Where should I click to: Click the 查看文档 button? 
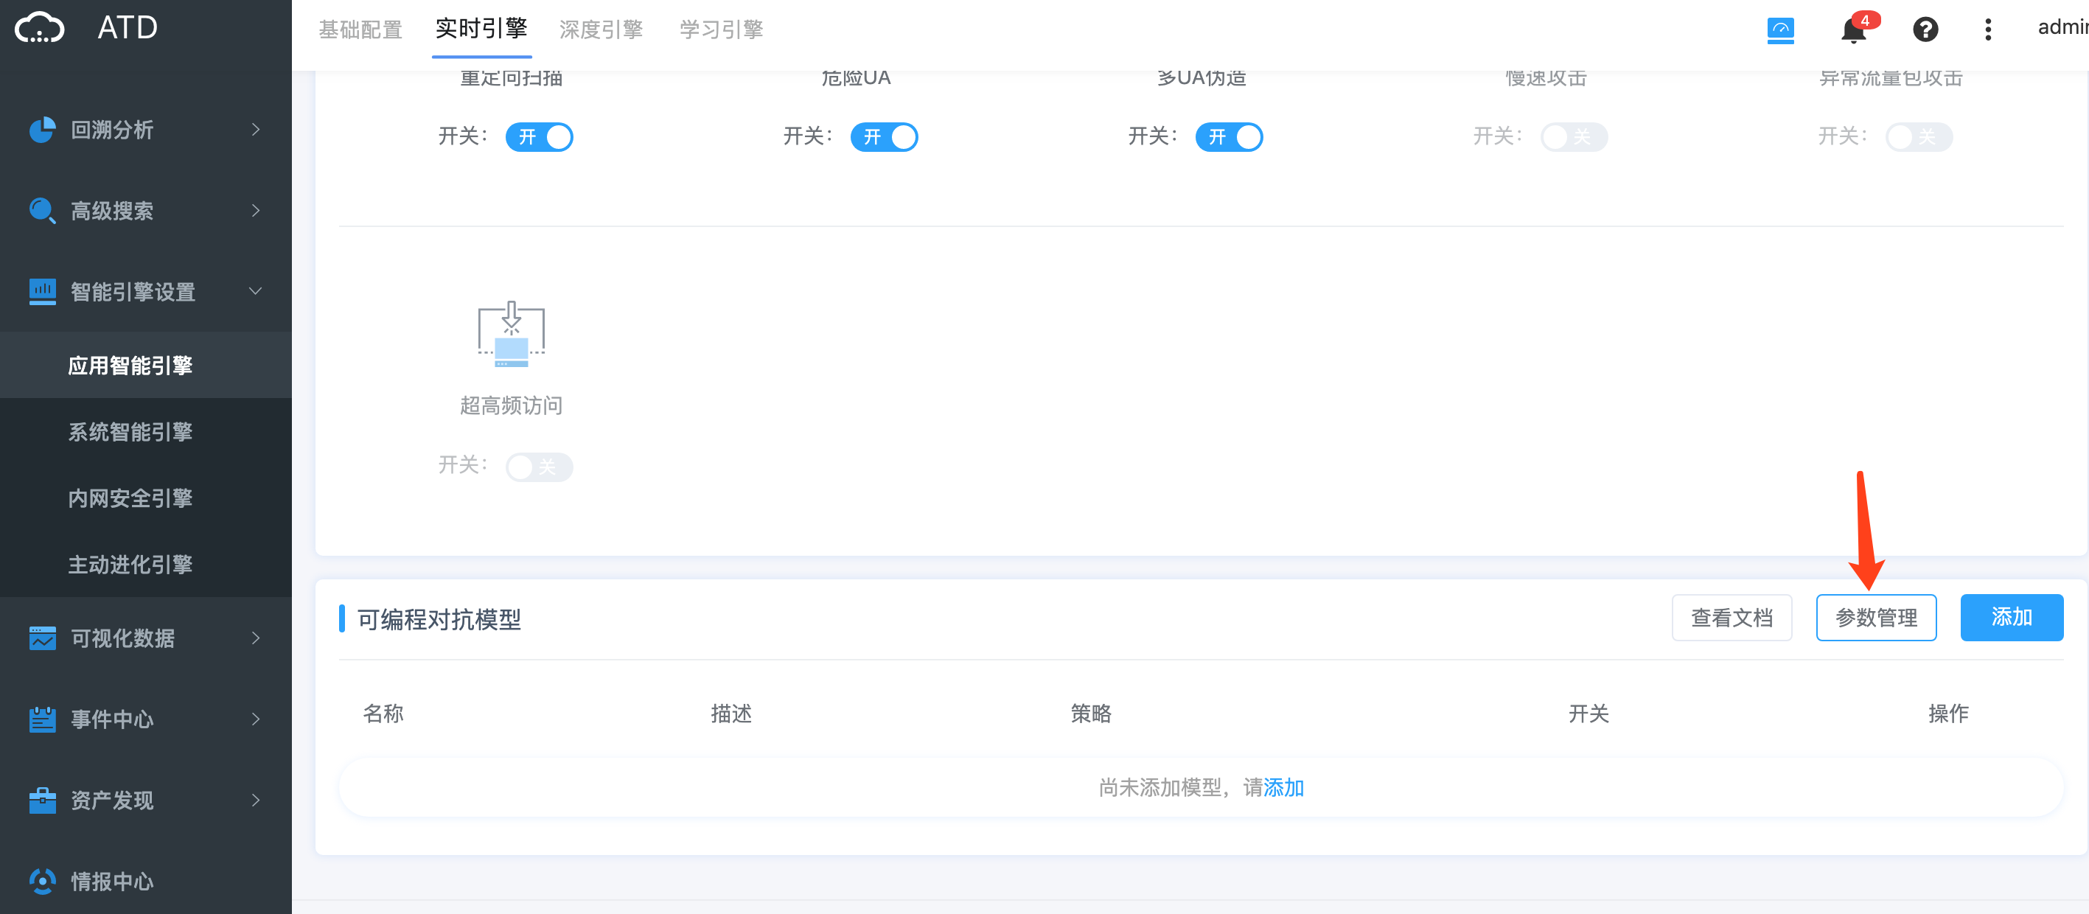point(1731,618)
